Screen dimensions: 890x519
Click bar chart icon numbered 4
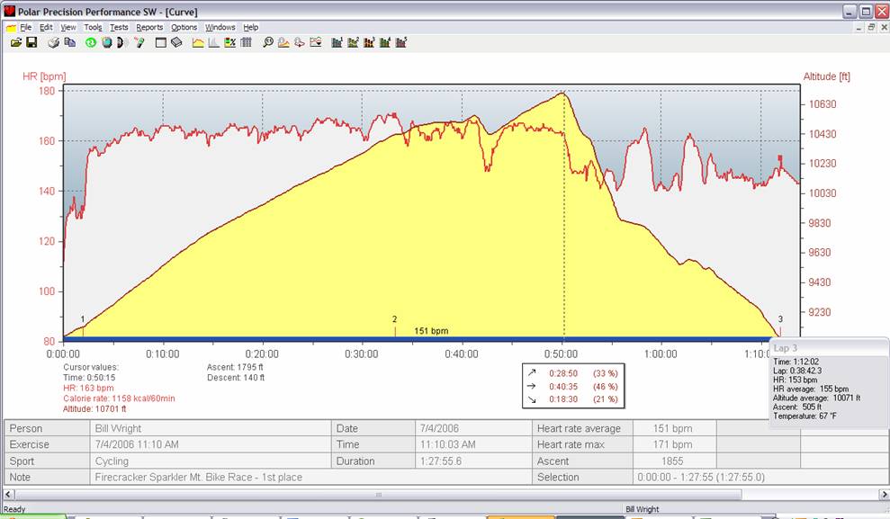click(x=385, y=42)
